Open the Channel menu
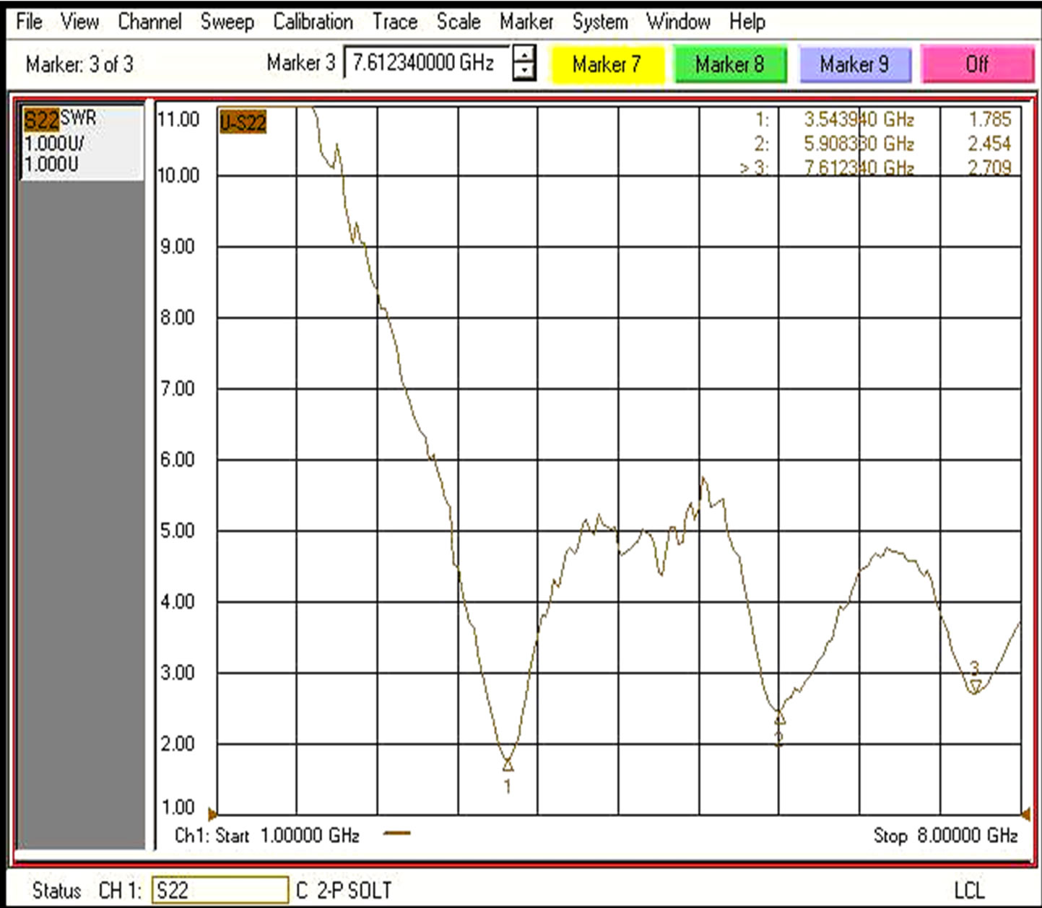The image size is (1042, 908). point(149,22)
